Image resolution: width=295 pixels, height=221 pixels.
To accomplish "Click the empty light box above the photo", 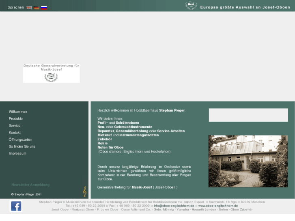I will point(248,115).
